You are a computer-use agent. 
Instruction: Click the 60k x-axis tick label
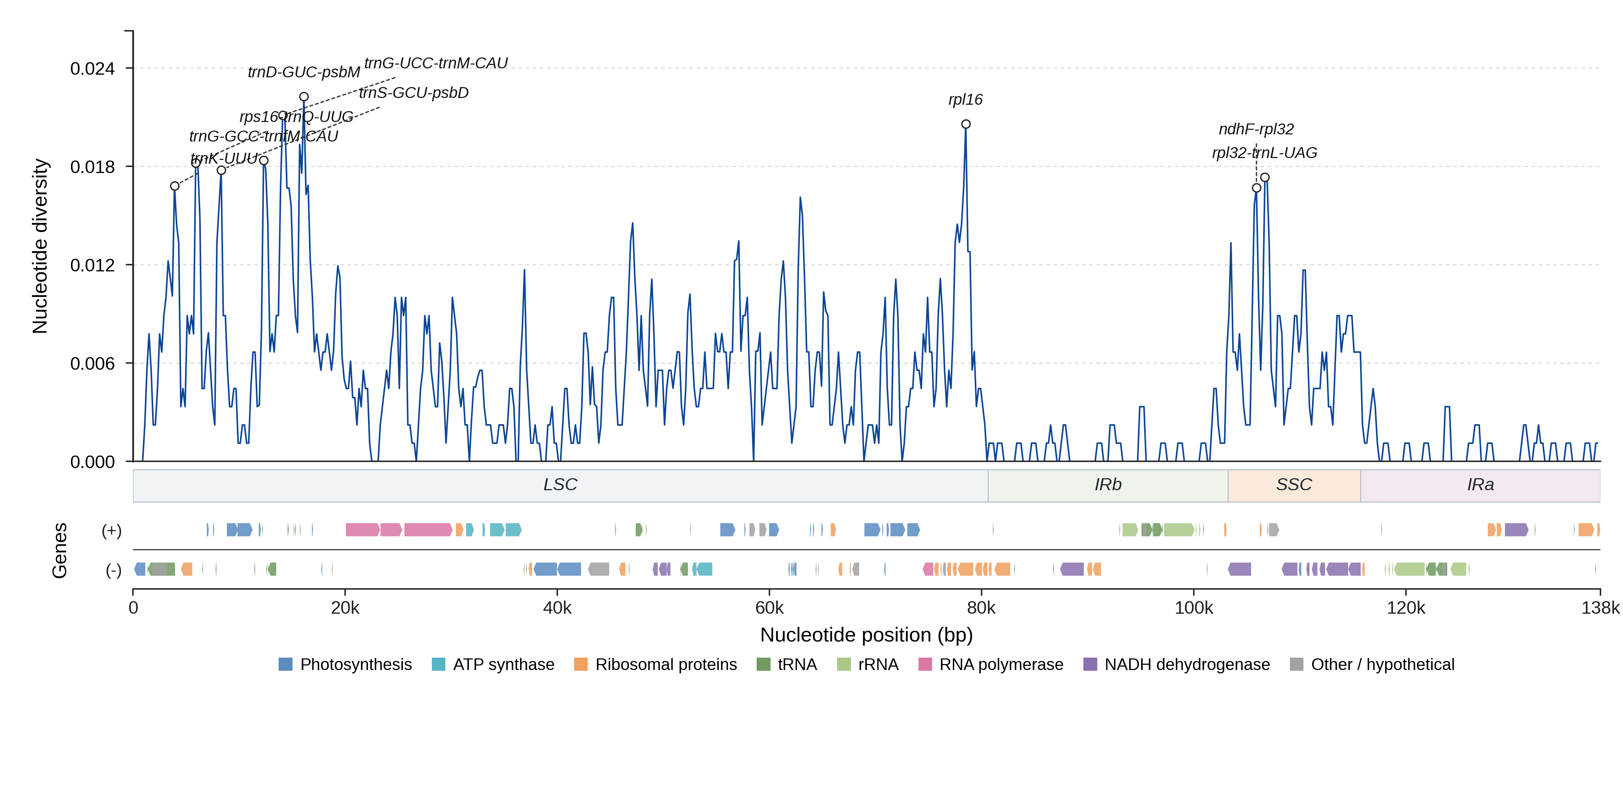tap(769, 608)
